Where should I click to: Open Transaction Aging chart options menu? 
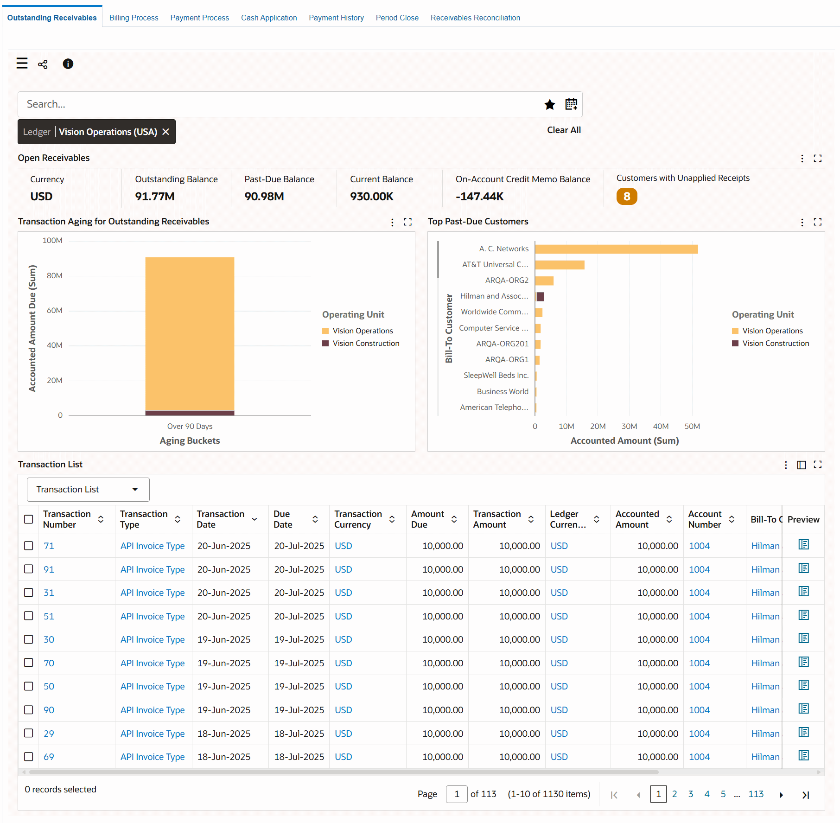tap(392, 222)
